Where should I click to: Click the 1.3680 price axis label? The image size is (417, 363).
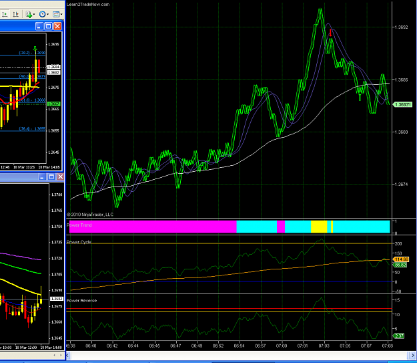tap(401, 132)
